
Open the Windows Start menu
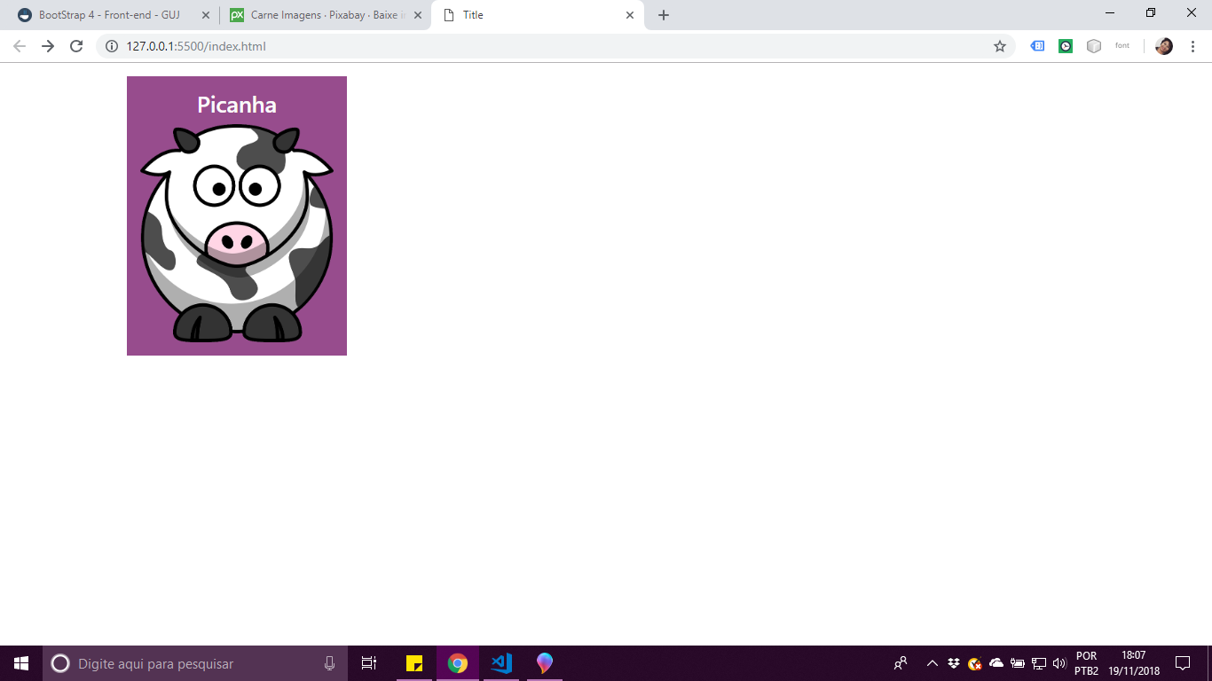(x=21, y=663)
